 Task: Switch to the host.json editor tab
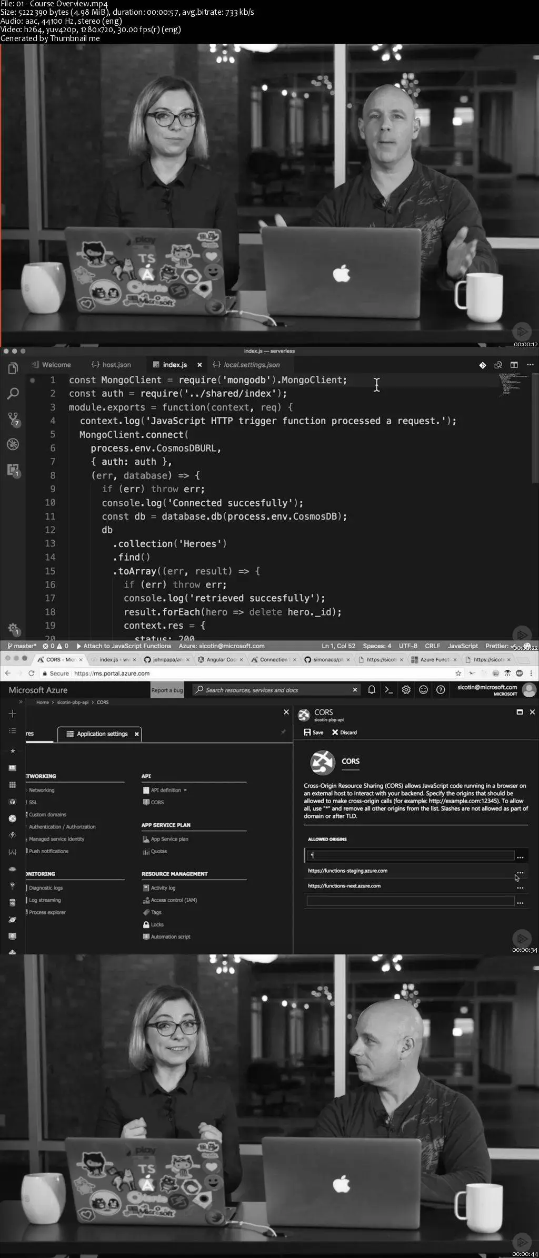tap(111, 365)
